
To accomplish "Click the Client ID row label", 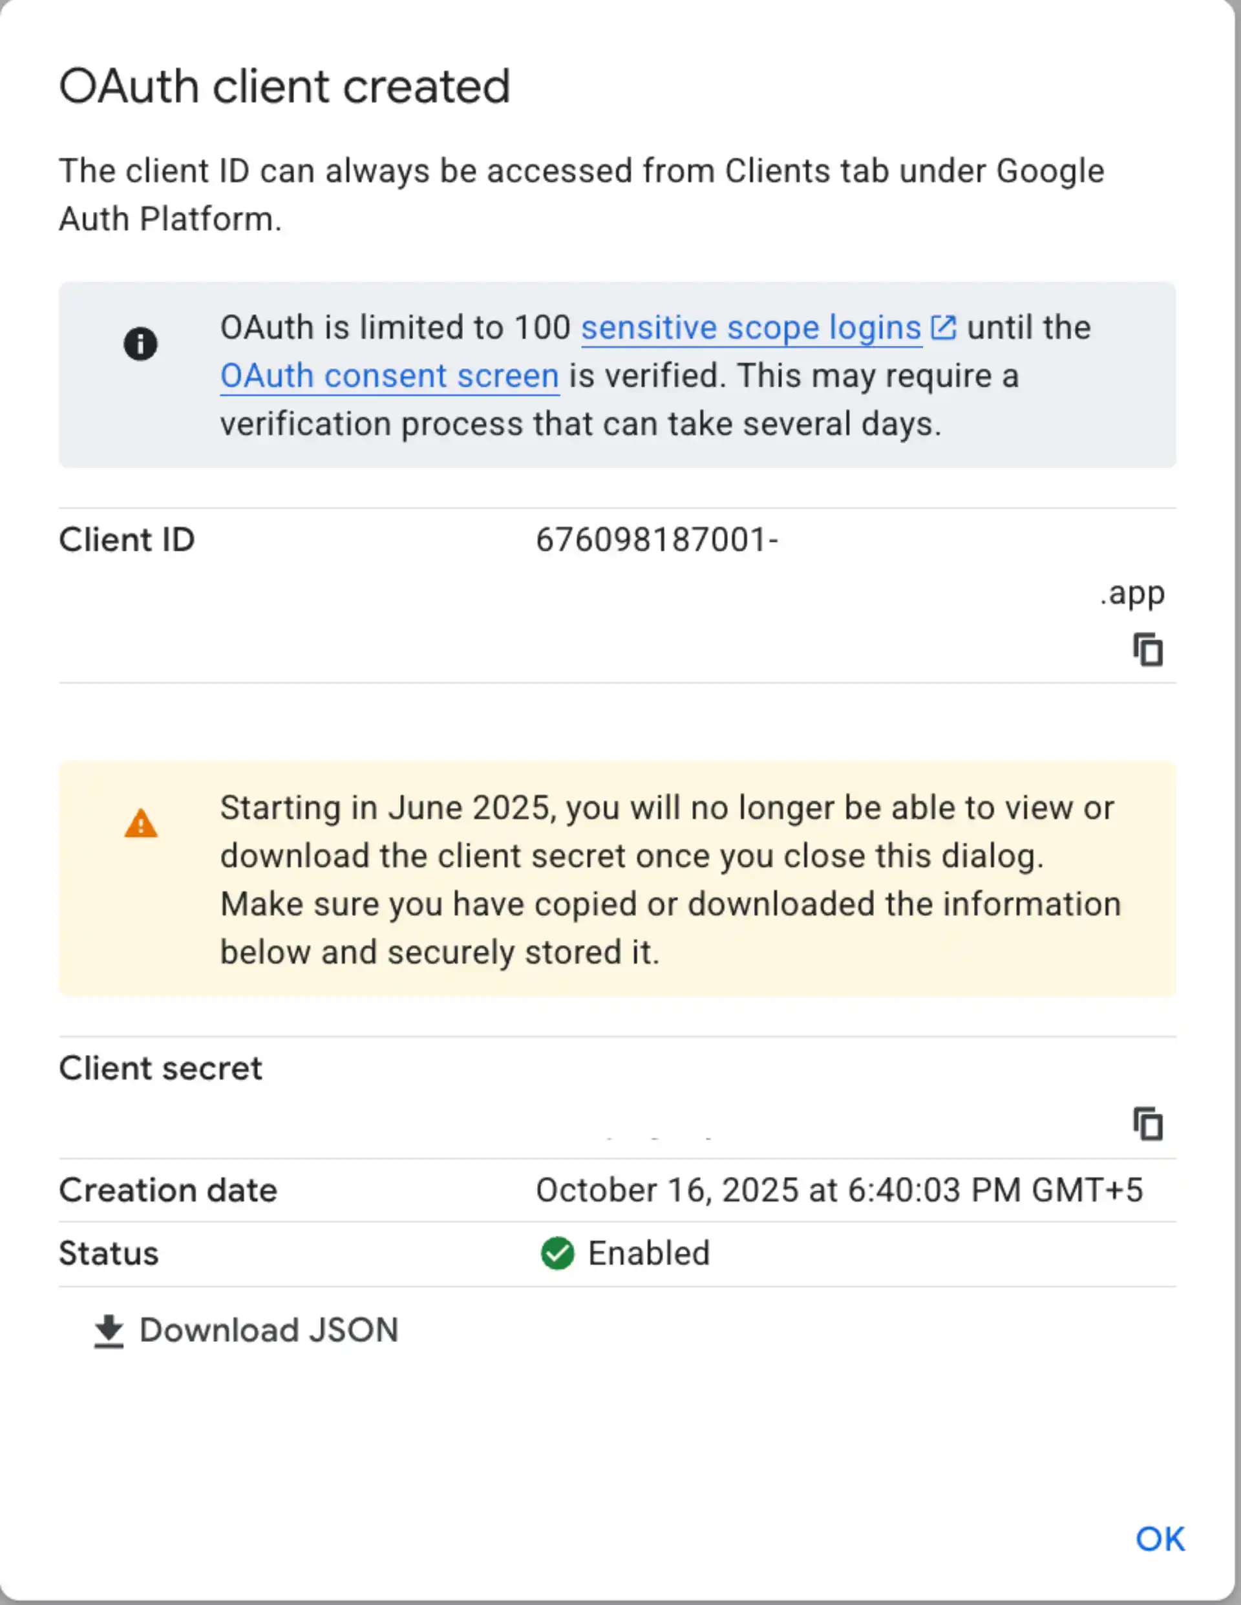I will 125,538.
